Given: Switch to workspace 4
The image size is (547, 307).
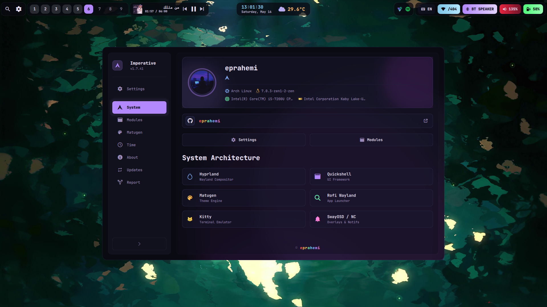Looking at the screenshot, I should [x=67, y=9].
